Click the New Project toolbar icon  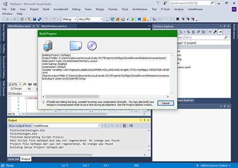point(22,19)
